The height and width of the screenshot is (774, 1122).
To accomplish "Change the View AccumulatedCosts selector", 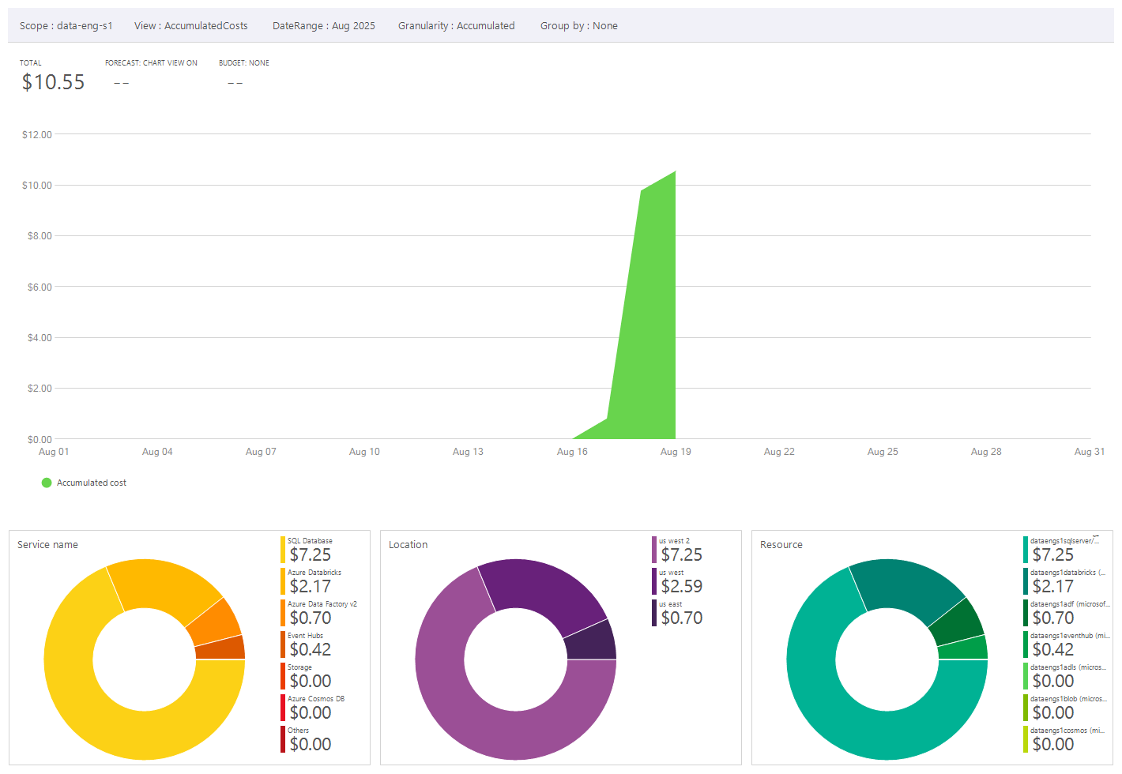I will (191, 26).
